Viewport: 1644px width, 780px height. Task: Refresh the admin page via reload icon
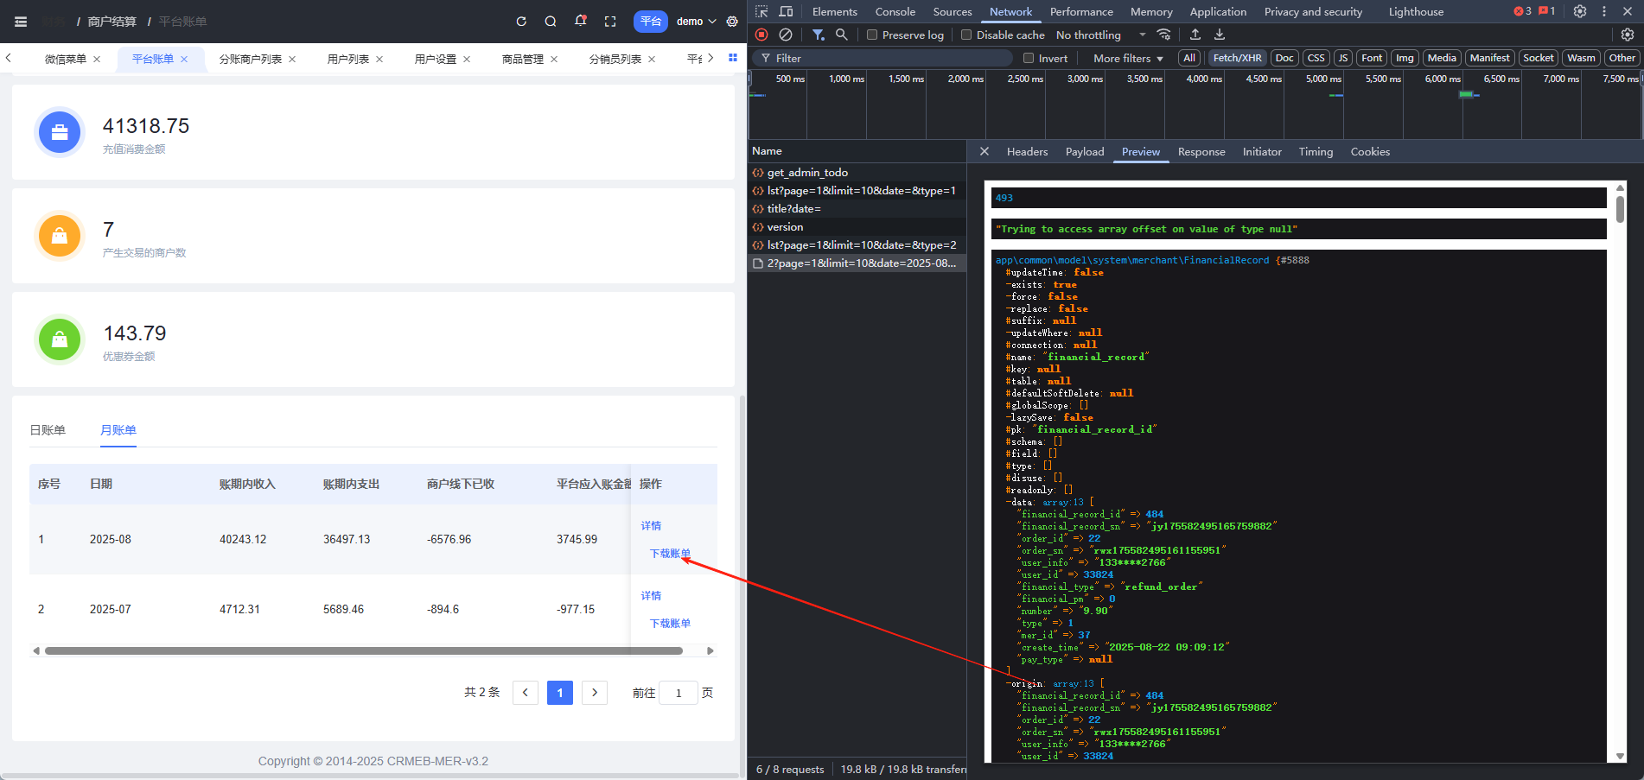point(521,22)
